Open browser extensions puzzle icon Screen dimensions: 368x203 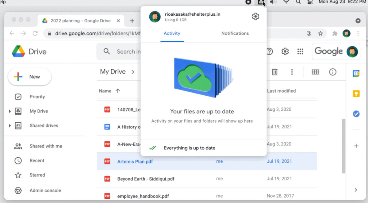[335, 33]
